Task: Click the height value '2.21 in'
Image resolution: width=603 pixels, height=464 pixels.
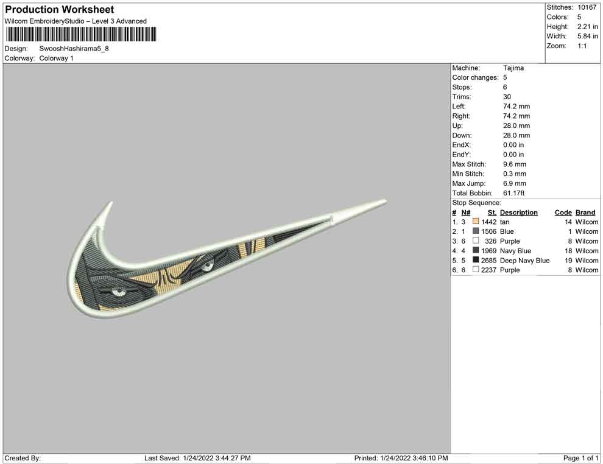Action: [x=587, y=27]
